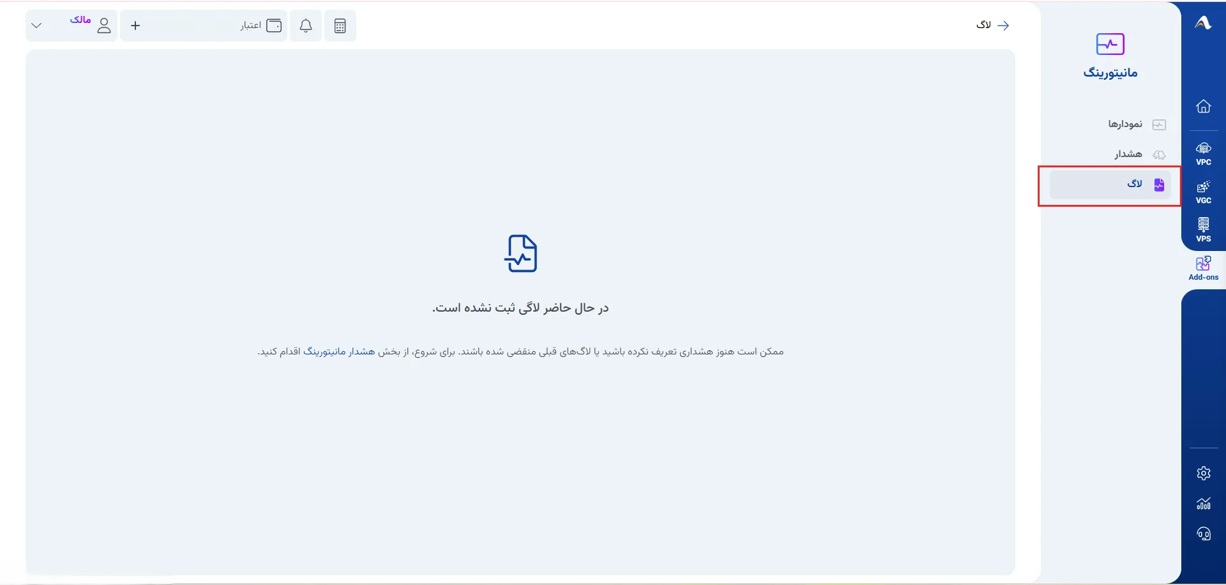Open the Add-ons section
This screenshot has width=1226, height=585.
tap(1203, 268)
